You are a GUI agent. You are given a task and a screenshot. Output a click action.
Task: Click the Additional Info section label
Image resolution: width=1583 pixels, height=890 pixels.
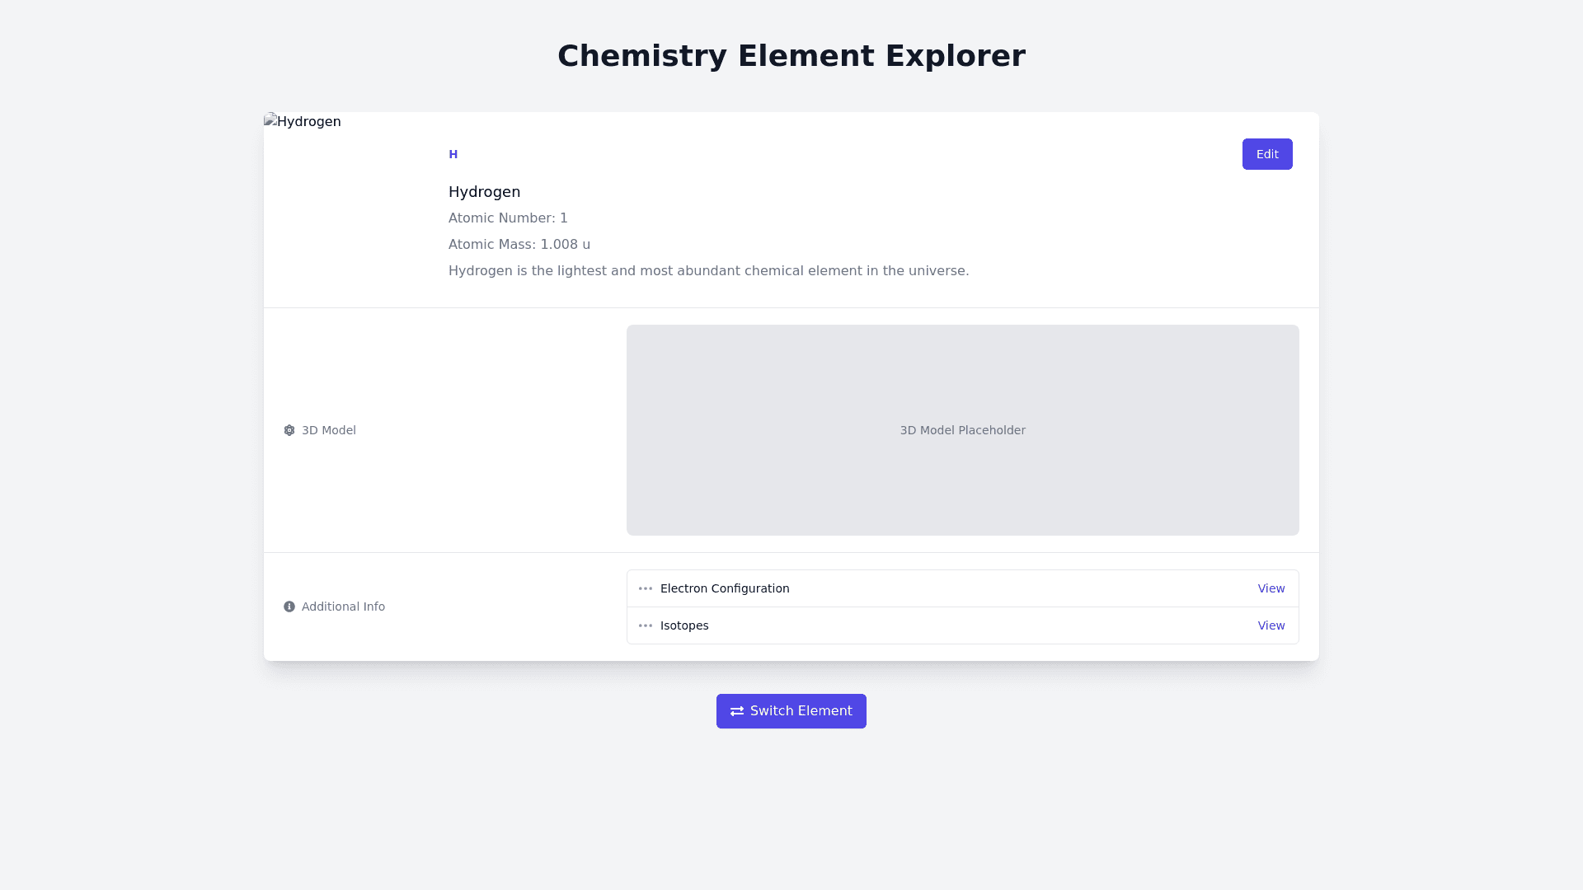343,607
